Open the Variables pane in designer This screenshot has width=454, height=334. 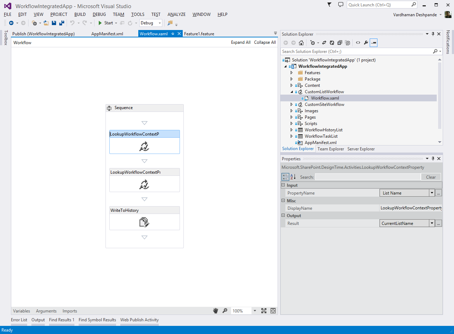point(22,311)
